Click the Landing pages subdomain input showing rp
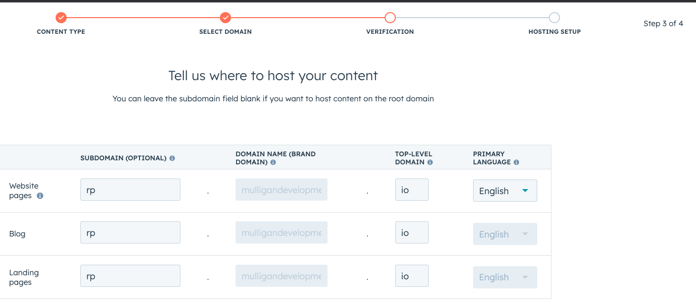The width and height of the screenshot is (696, 302). tap(130, 275)
